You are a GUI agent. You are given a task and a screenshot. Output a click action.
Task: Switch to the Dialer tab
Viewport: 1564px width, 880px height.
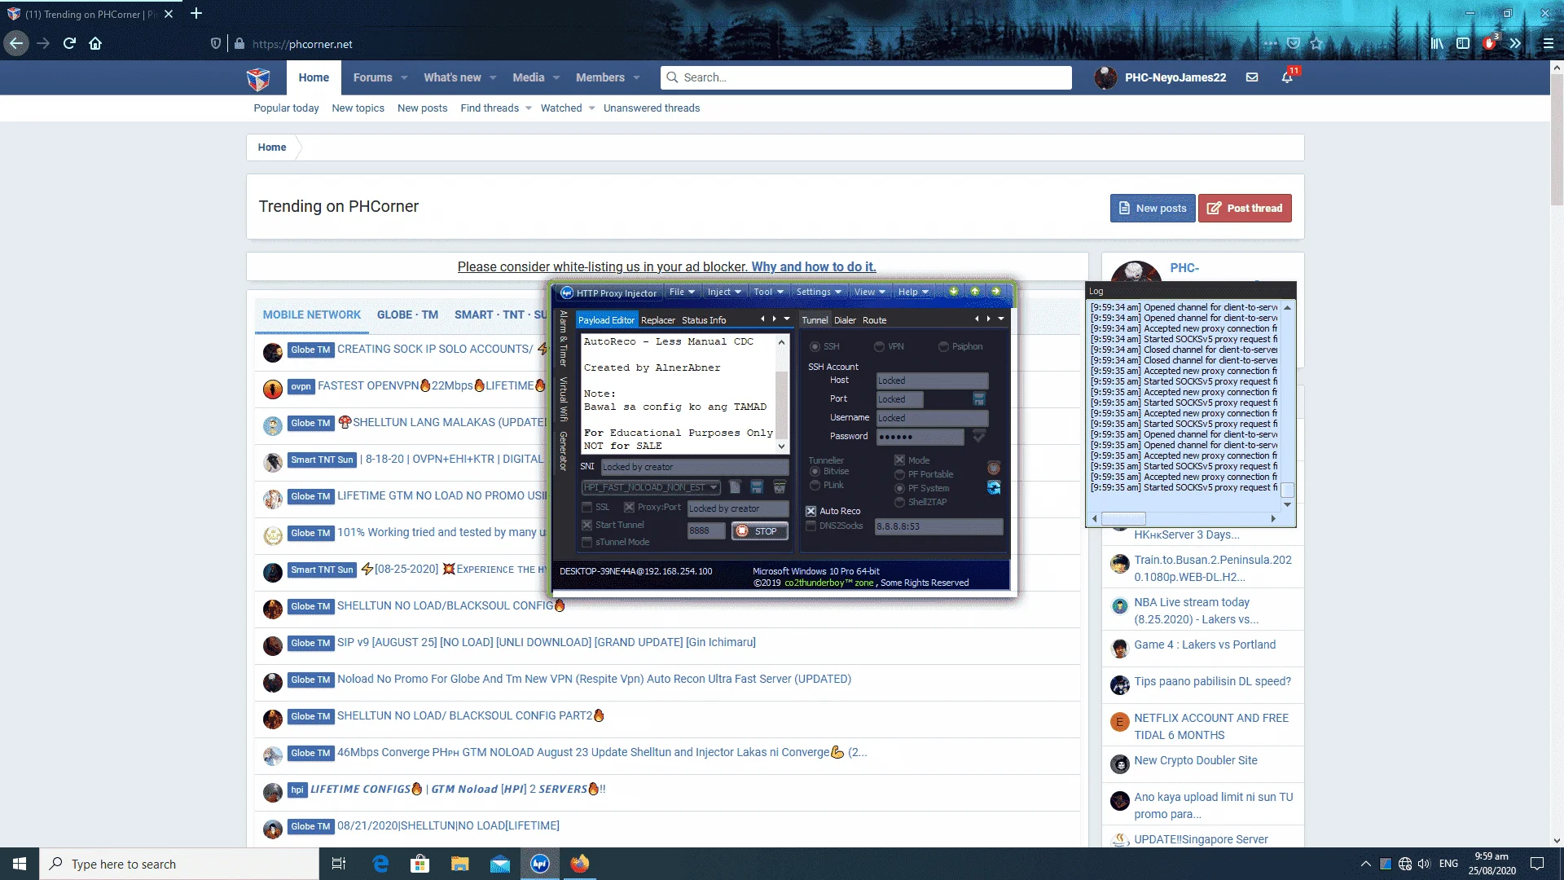(x=845, y=320)
